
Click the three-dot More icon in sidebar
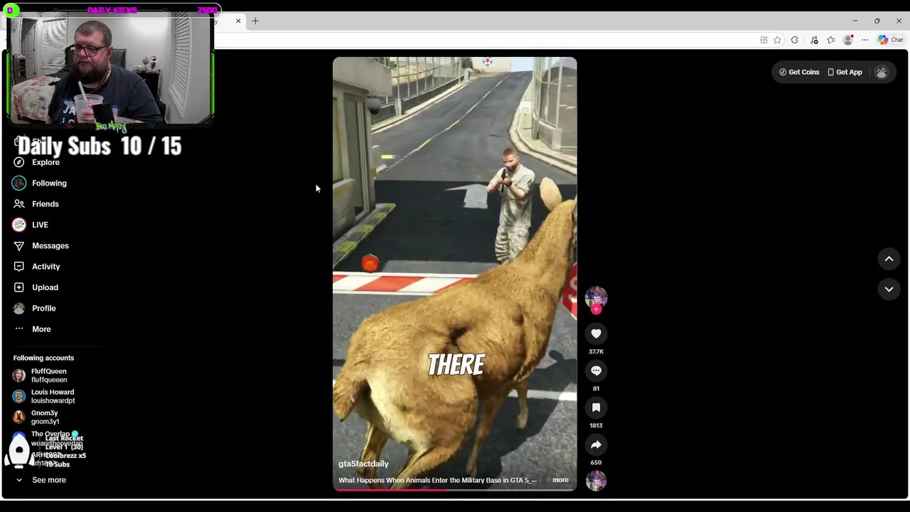(x=19, y=329)
